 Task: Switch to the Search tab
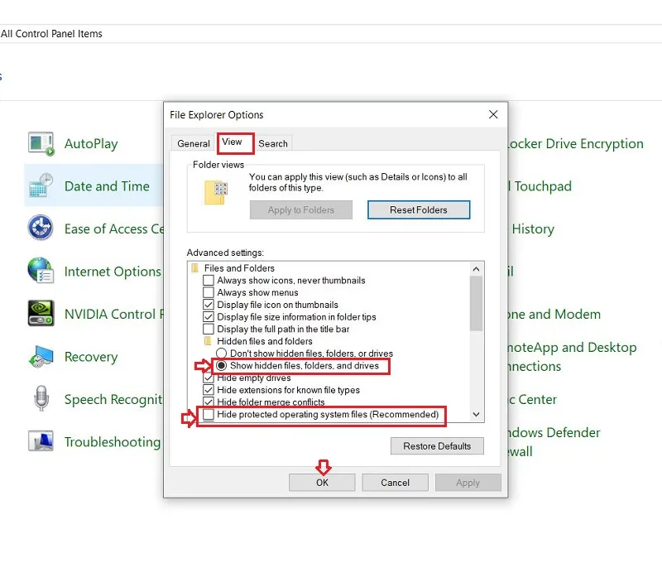click(273, 143)
